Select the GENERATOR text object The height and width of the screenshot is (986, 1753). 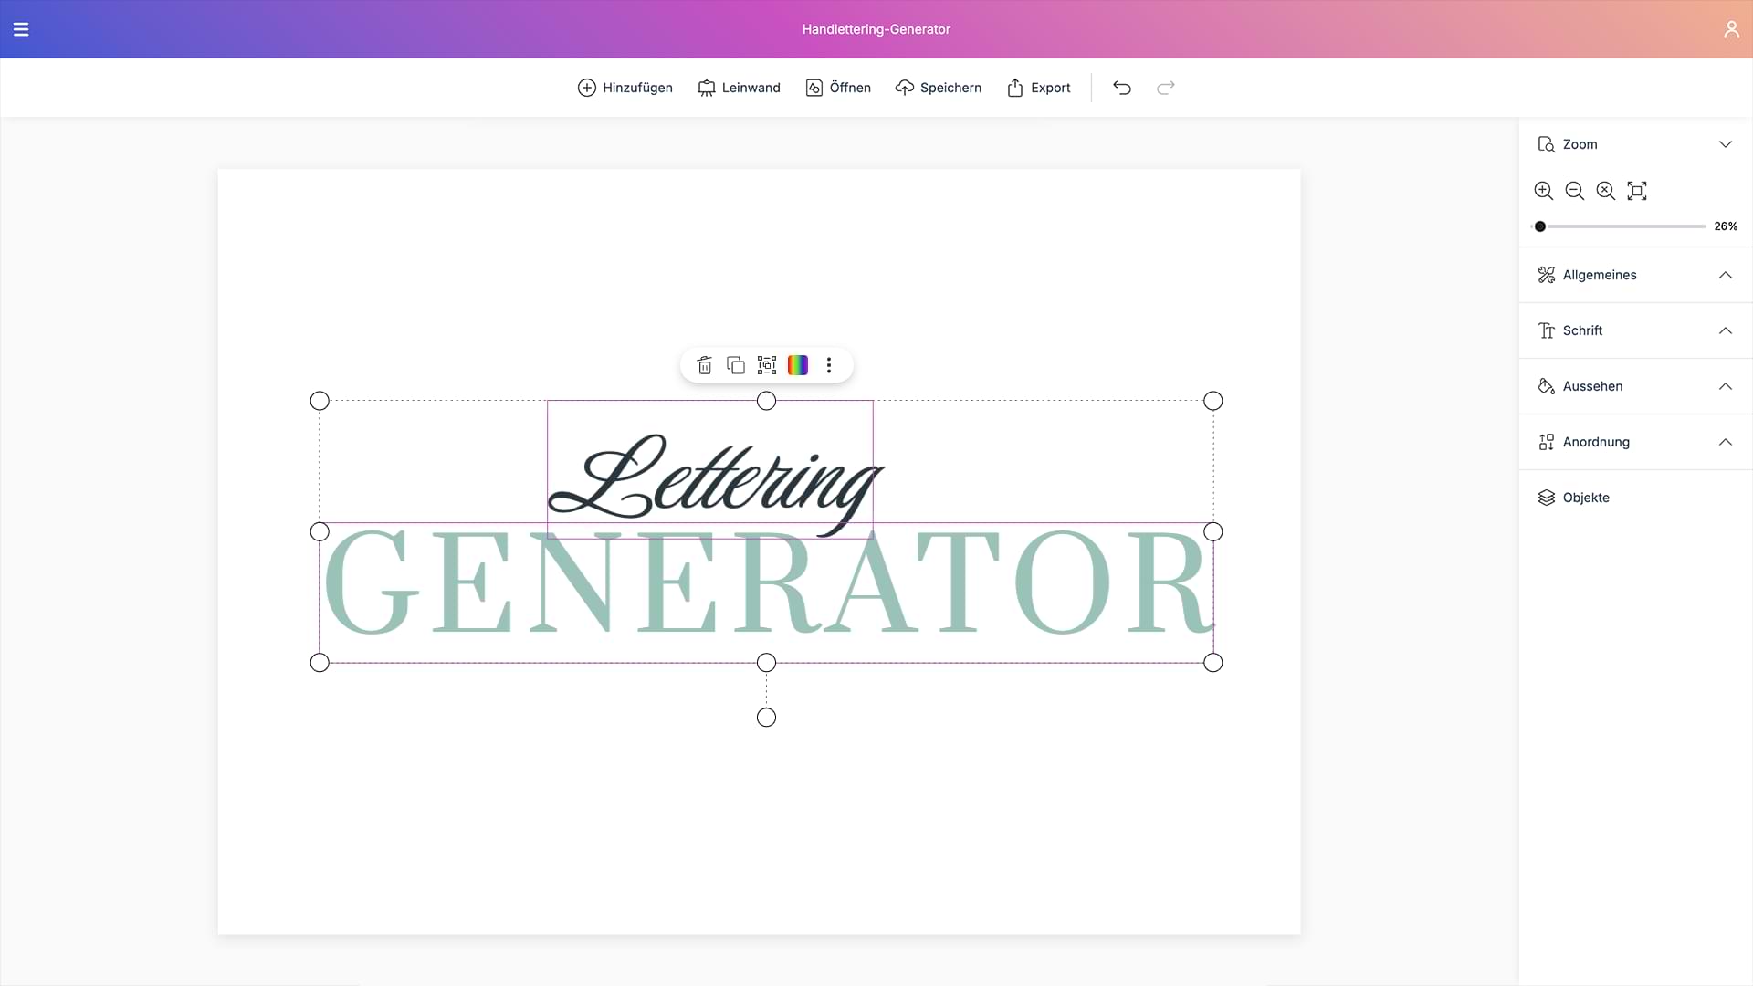pyautogui.click(x=767, y=582)
